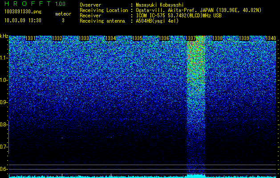Image resolution: width=280 pixels, height=178 pixels.
Task: Select the Receiving antenna label
Action: tap(102, 21)
